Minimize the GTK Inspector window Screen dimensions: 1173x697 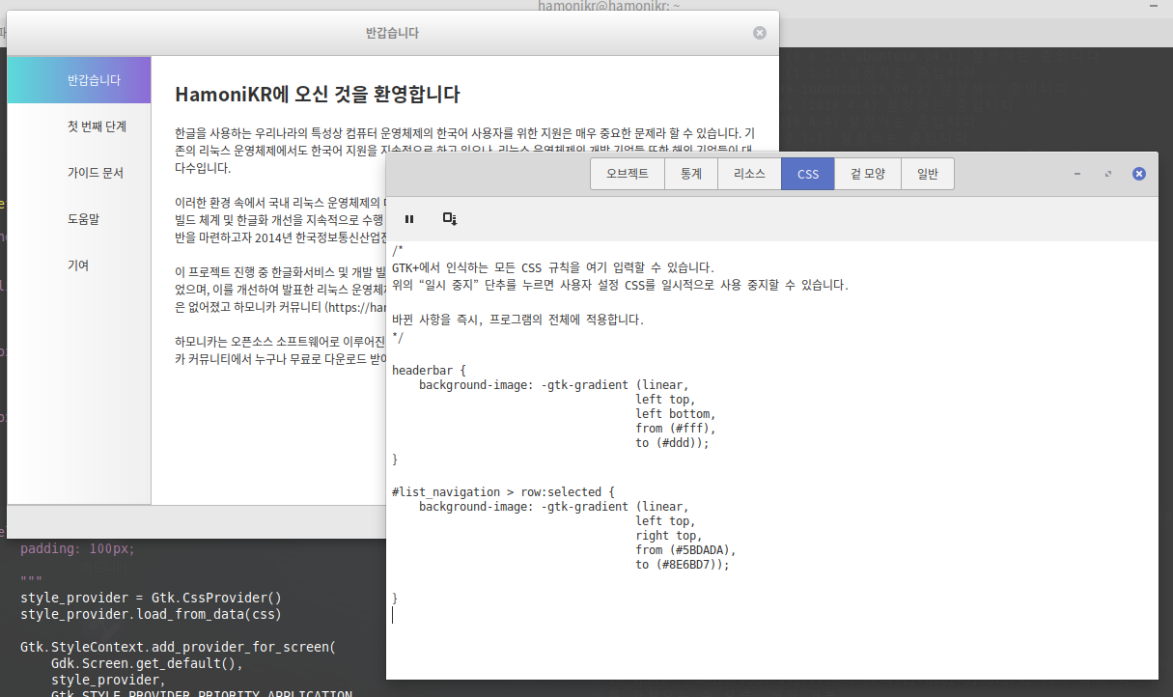coord(1077,174)
